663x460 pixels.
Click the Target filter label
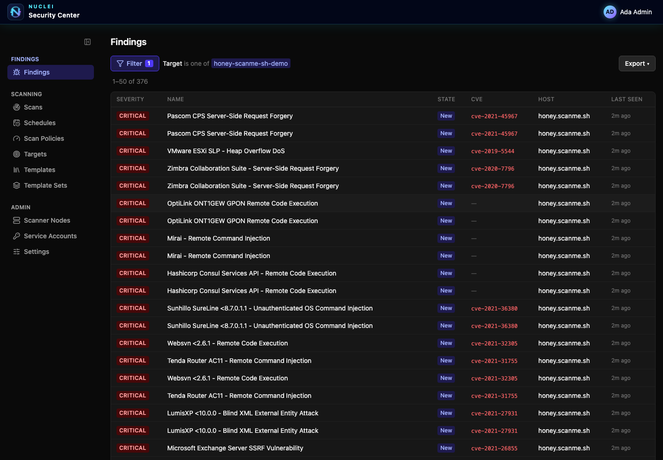click(x=173, y=63)
